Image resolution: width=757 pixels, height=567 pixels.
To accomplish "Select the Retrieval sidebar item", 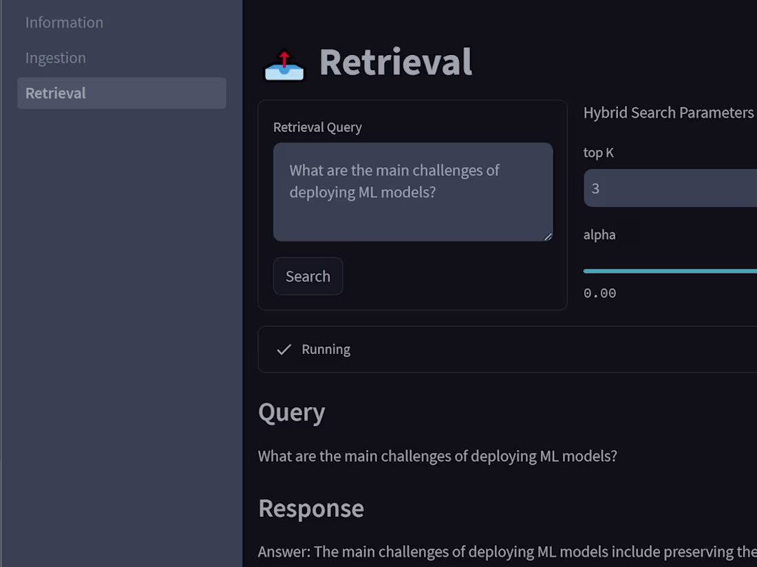I will click(x=56, y=93).
